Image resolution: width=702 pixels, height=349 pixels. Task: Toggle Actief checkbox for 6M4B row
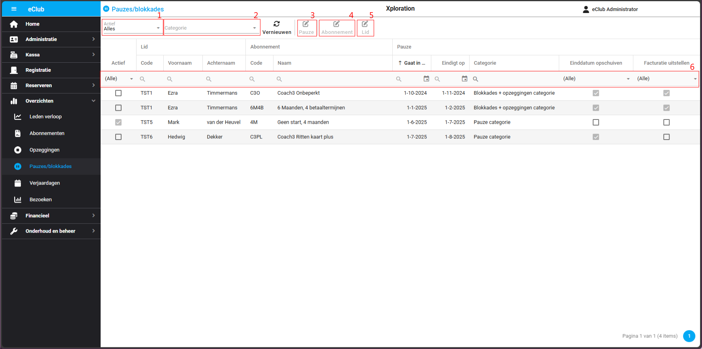pyautogui.click(x=118, y=108)
